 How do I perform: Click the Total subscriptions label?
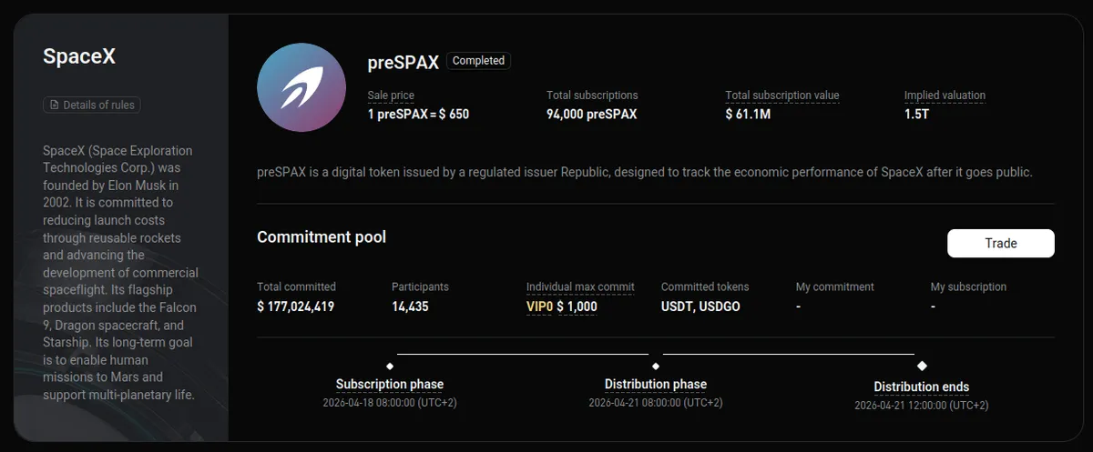click(592, 95)
